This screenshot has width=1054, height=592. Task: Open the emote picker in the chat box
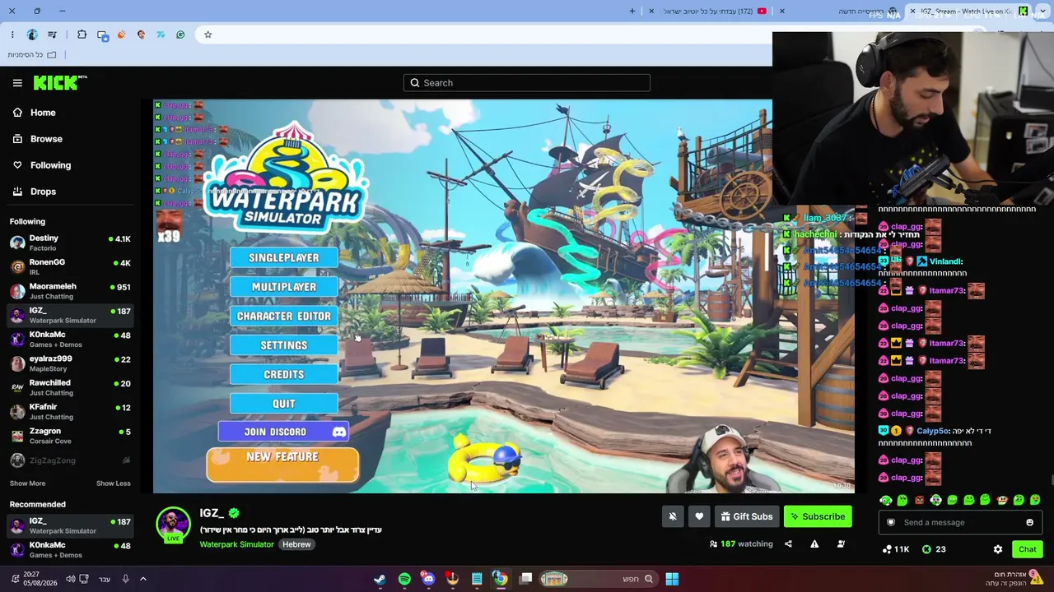point(1029,522)
